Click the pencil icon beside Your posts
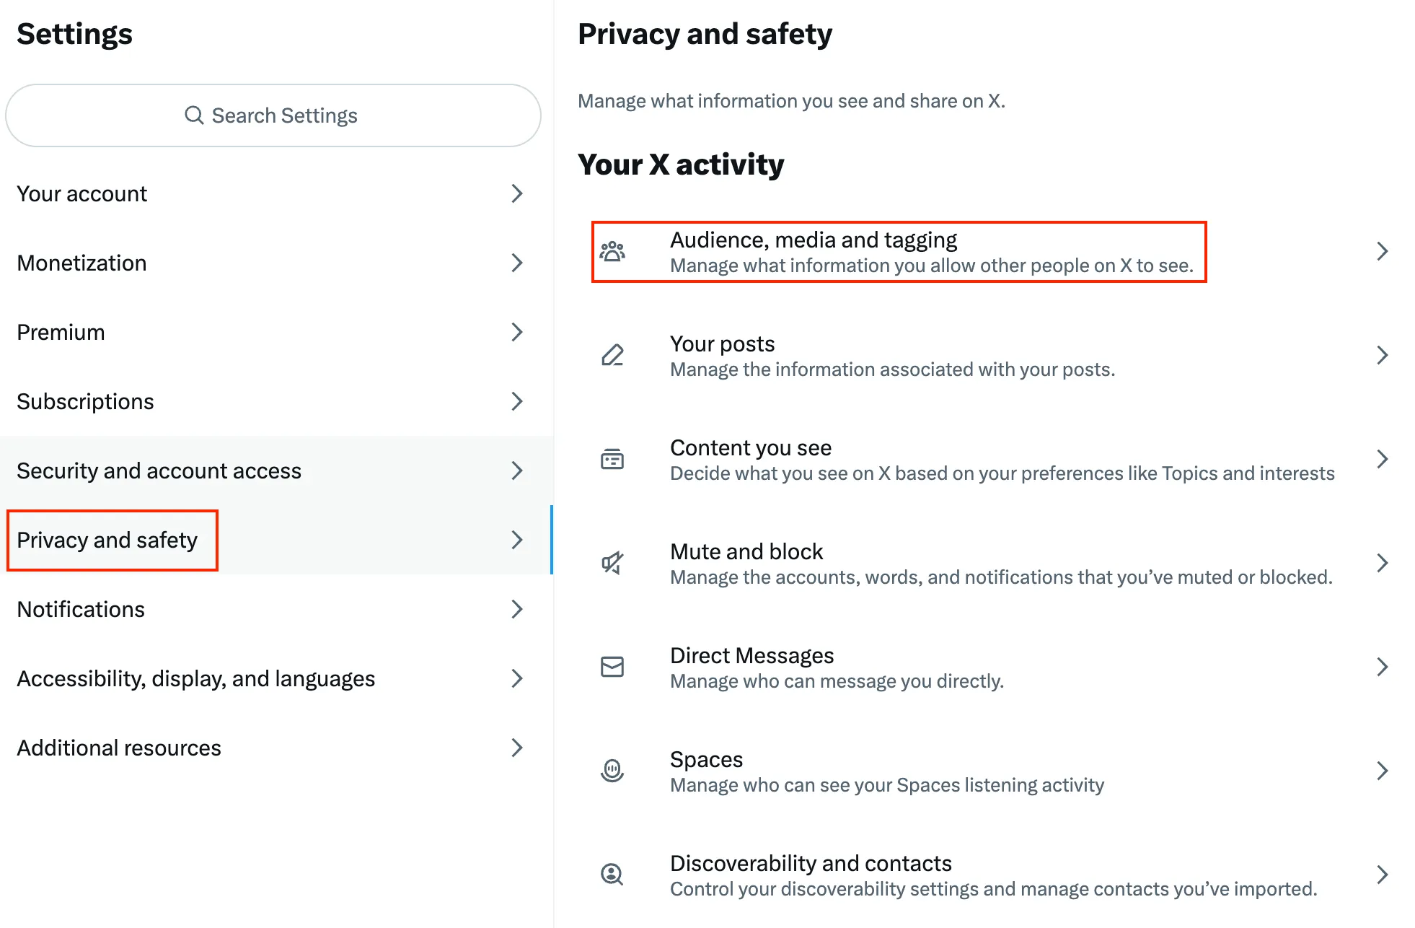The height and width of the screenshot is (928, 1415). click(x=612, y=355)
